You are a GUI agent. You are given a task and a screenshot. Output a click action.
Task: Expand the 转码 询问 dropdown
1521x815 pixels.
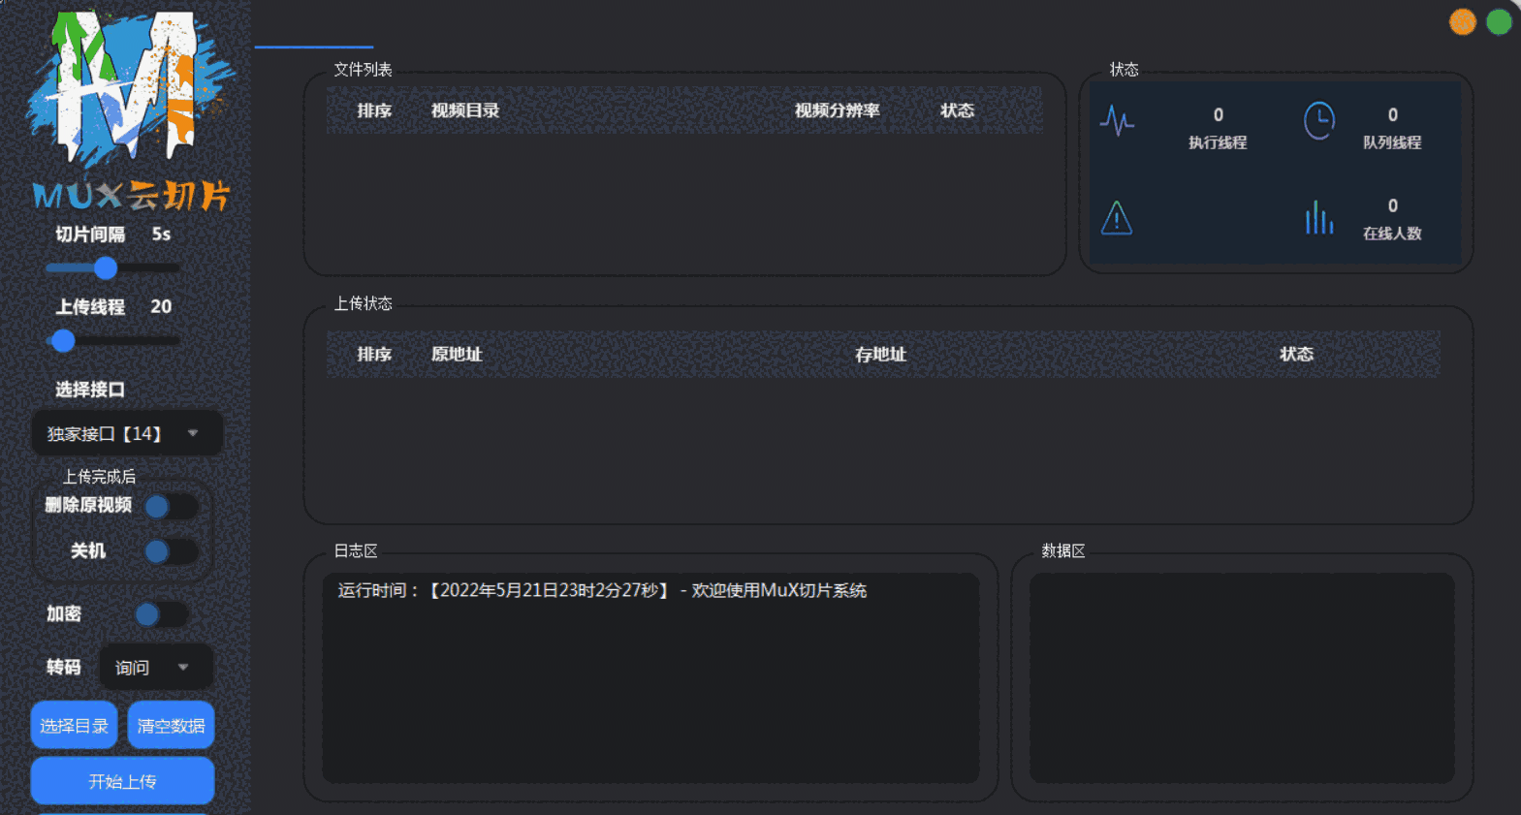155,667
